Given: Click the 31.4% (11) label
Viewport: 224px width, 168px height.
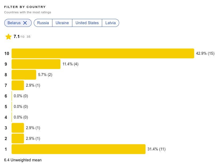Looking at the screenshot, I should click(x=156, y=149).
